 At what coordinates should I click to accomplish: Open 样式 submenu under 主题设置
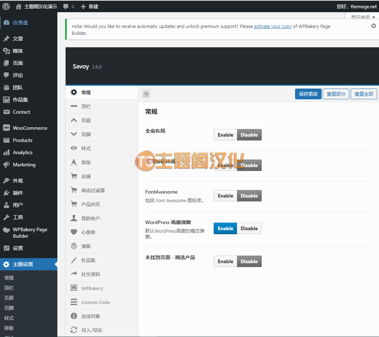tap(9, 318)
